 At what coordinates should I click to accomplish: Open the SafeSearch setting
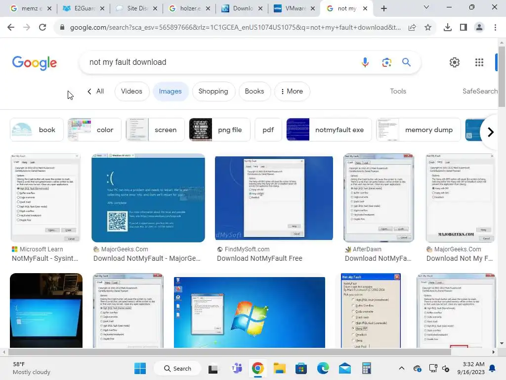[480, 92]
